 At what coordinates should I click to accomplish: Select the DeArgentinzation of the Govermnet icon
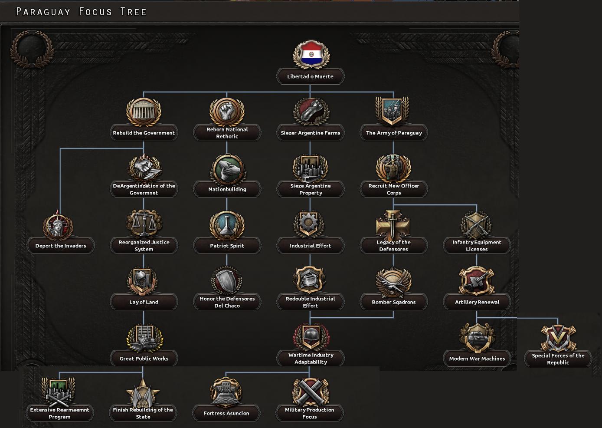point(144,168)
